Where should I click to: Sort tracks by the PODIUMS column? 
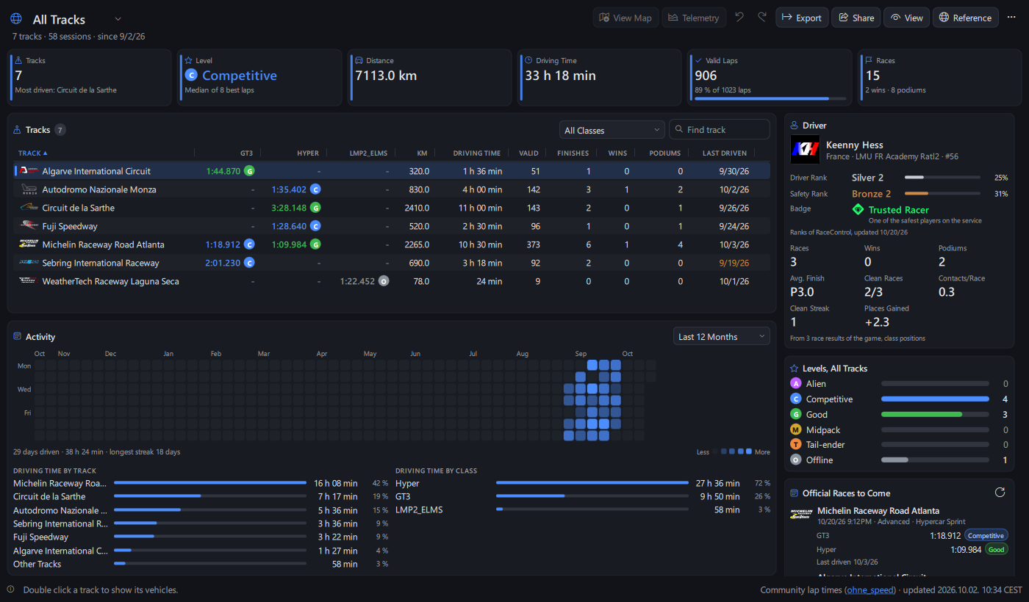pyautogui.click(x=664, y=153)
